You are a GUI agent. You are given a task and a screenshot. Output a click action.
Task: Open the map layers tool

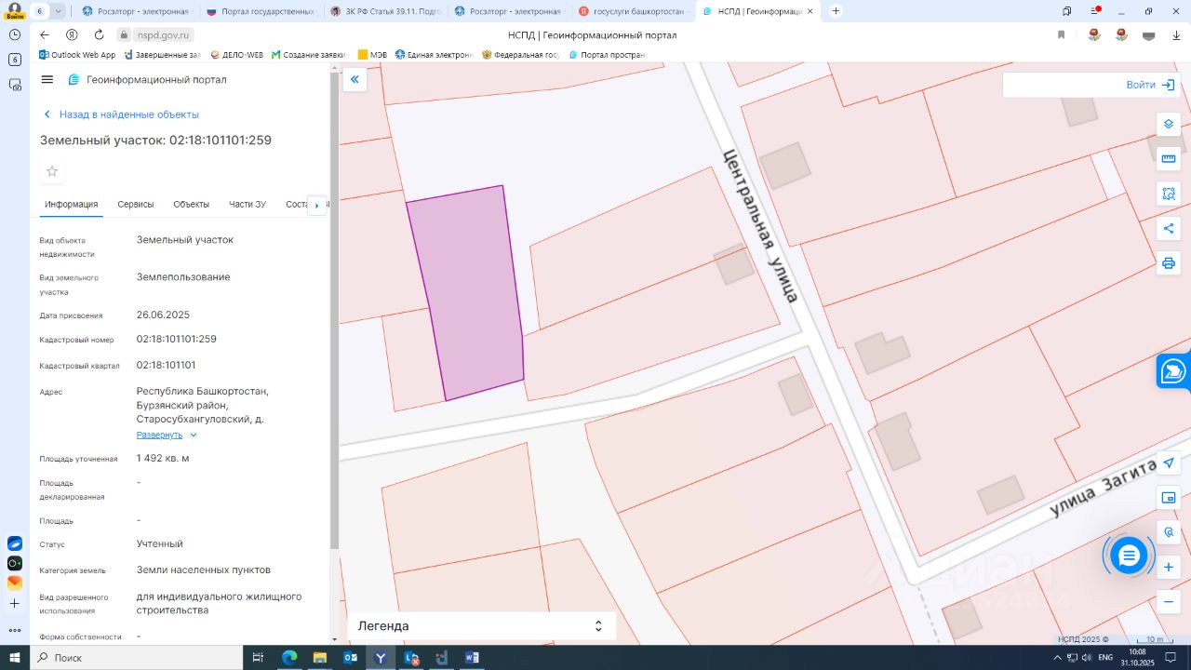point(1169,124)
